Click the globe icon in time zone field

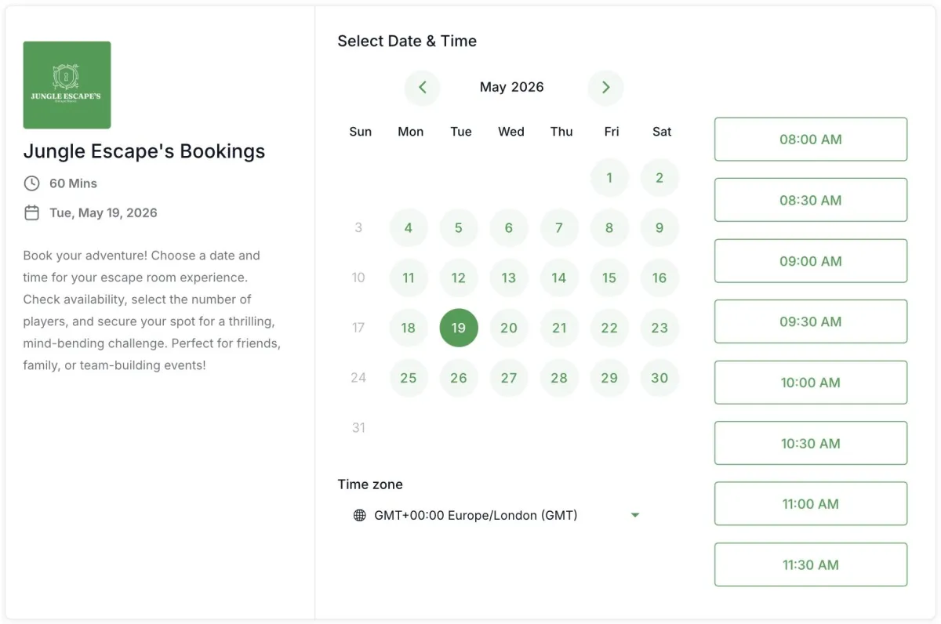(x=360, y=515)
